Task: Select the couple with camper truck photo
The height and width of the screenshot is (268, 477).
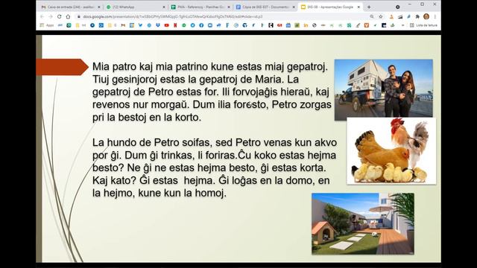Action: [384, 89]
